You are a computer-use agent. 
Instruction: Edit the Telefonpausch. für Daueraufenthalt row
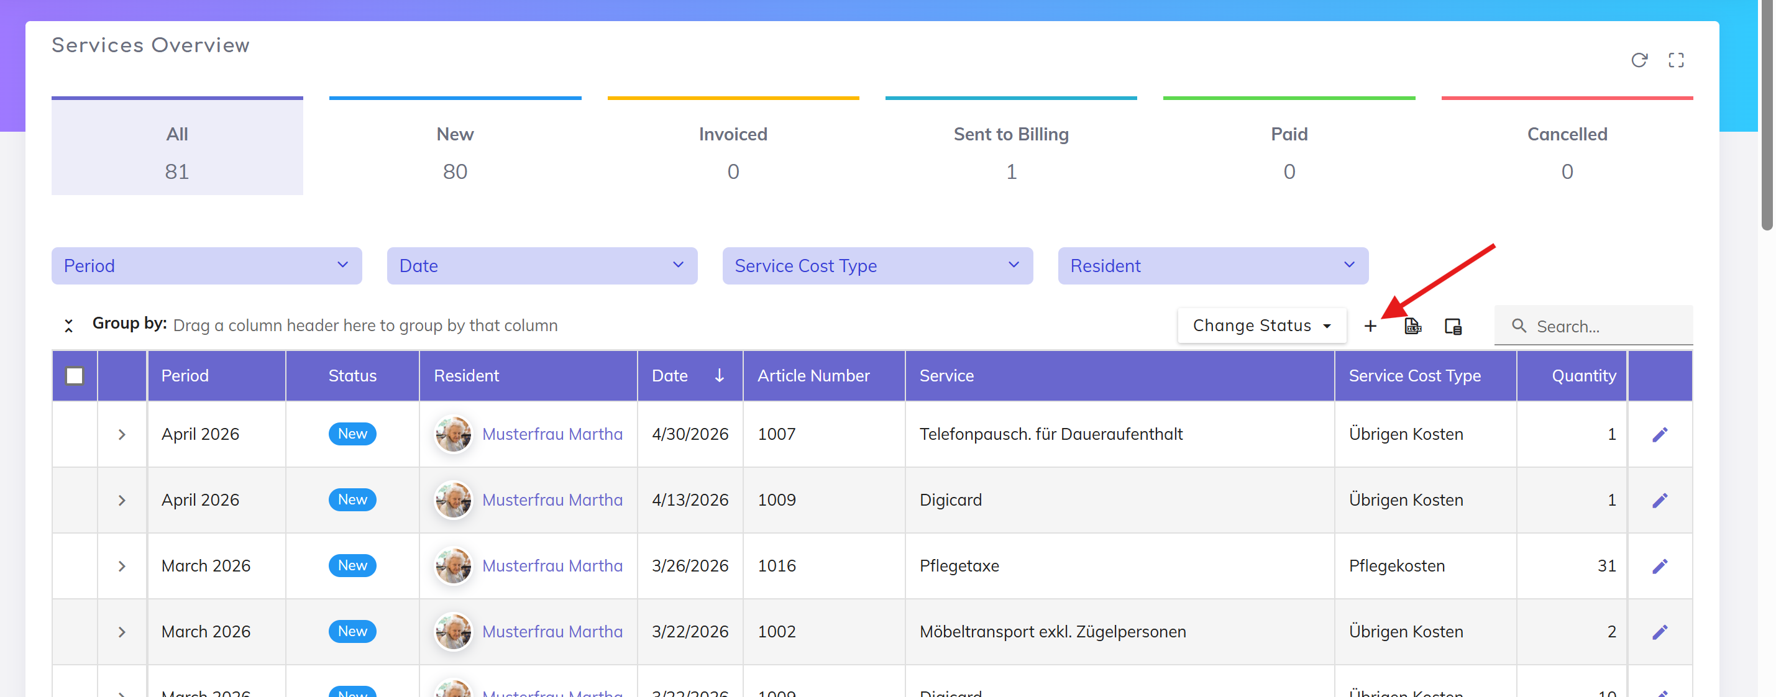(1659, 434)
